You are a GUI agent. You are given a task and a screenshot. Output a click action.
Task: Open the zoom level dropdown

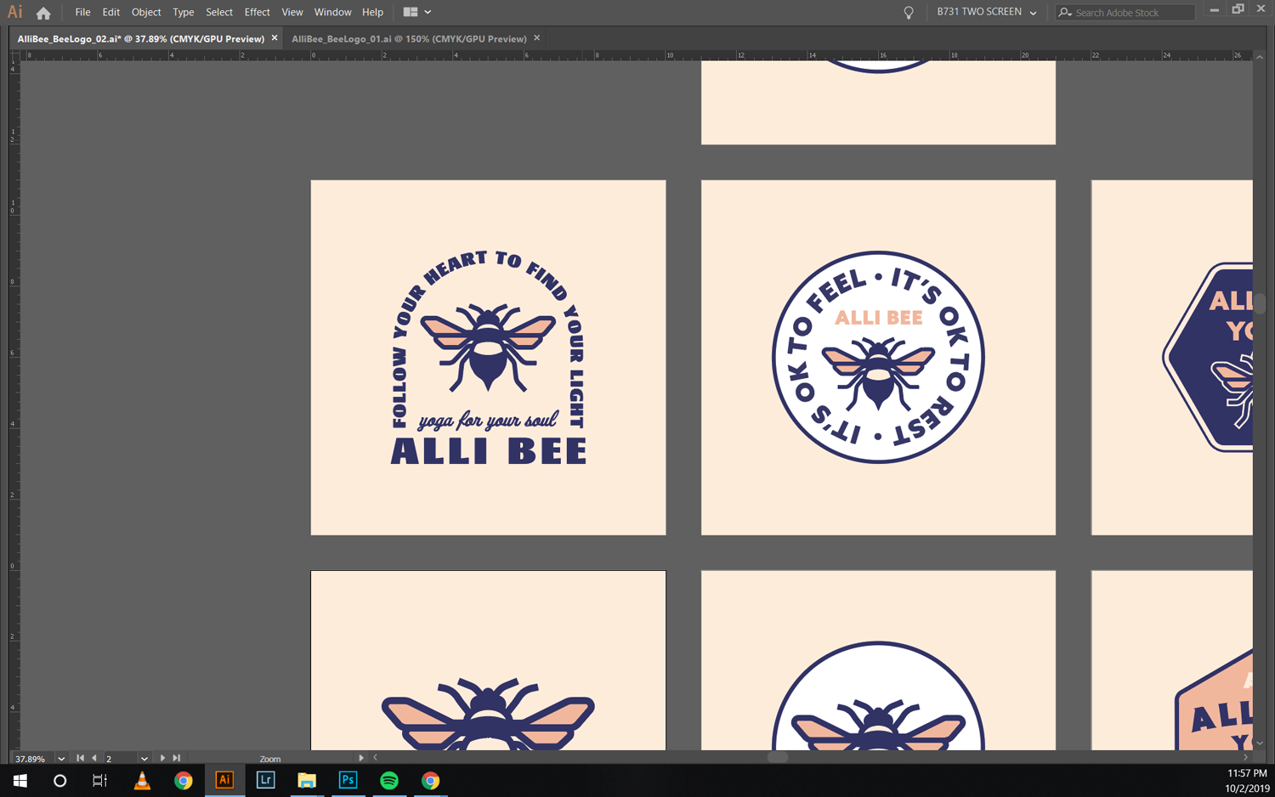tap(61, 759)
